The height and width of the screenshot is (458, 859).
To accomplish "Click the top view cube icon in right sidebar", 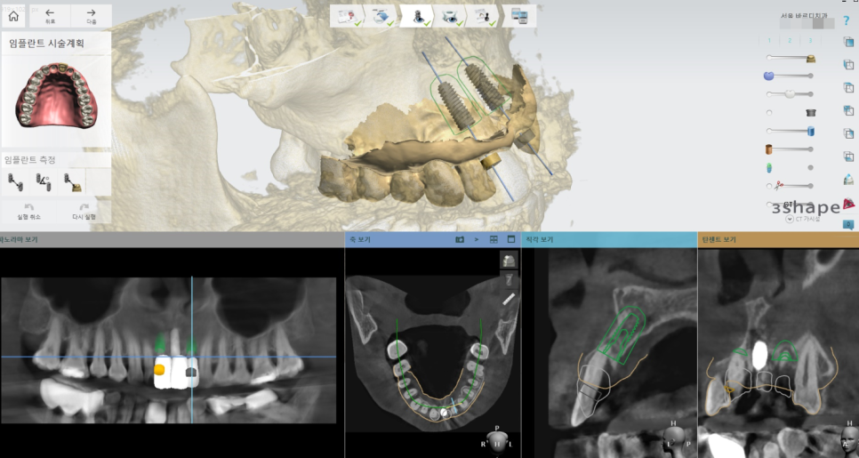I will (847, 42).
